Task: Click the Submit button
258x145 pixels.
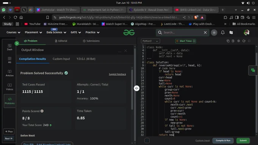Action: tap(243, 140)
